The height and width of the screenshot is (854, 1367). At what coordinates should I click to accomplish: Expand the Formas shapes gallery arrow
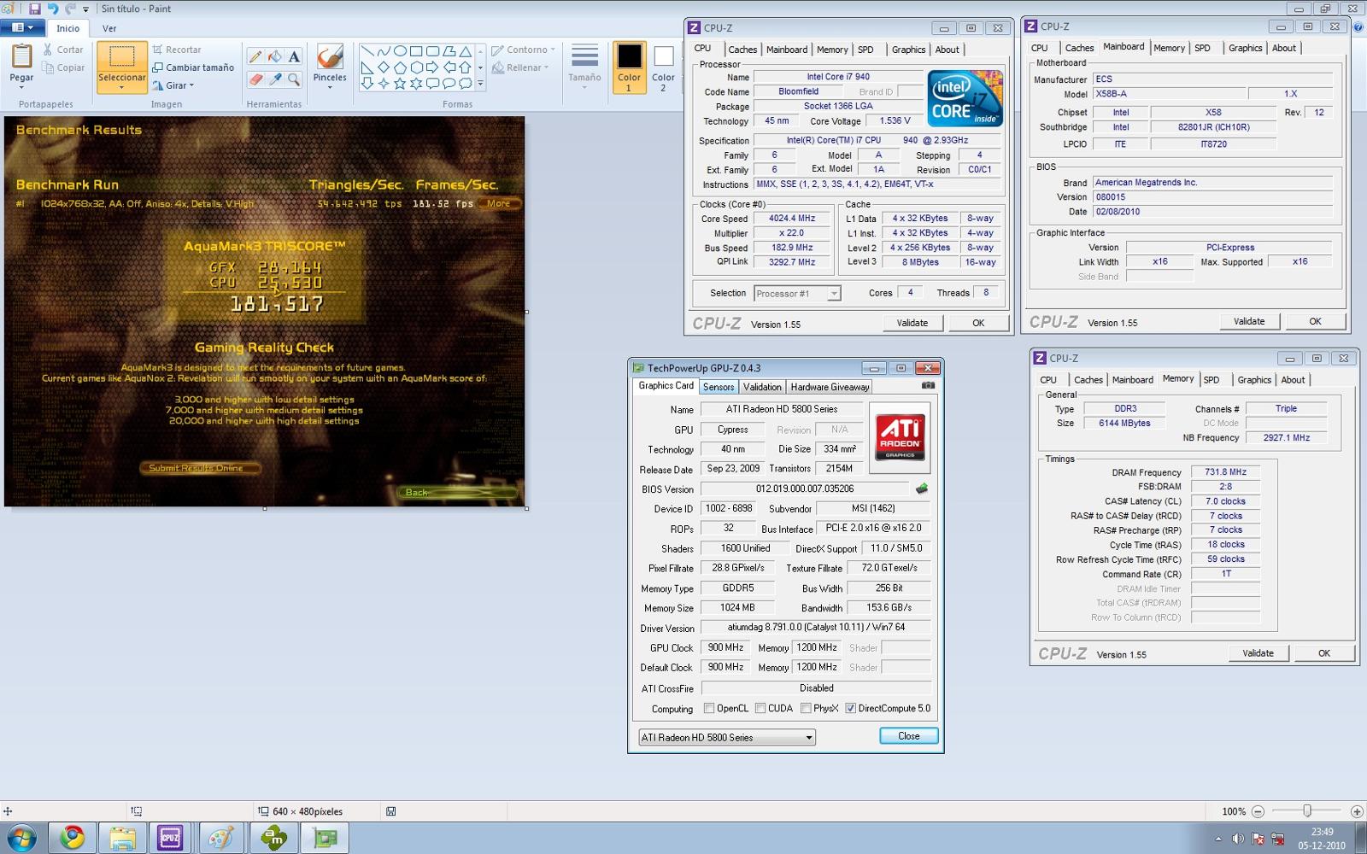pos(480,84)
